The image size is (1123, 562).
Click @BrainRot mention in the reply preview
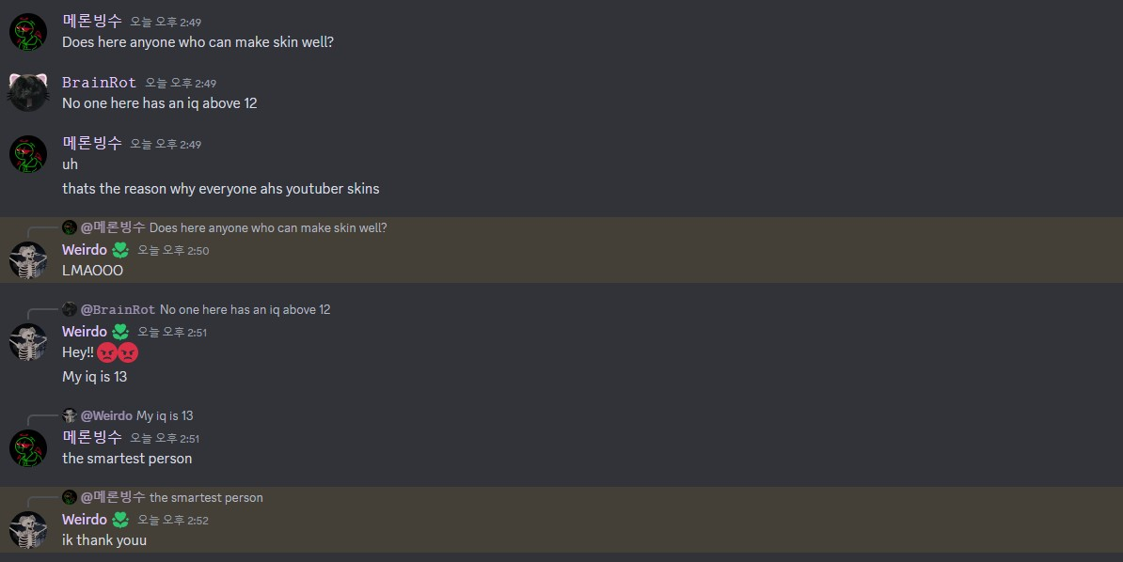[118, 309]
